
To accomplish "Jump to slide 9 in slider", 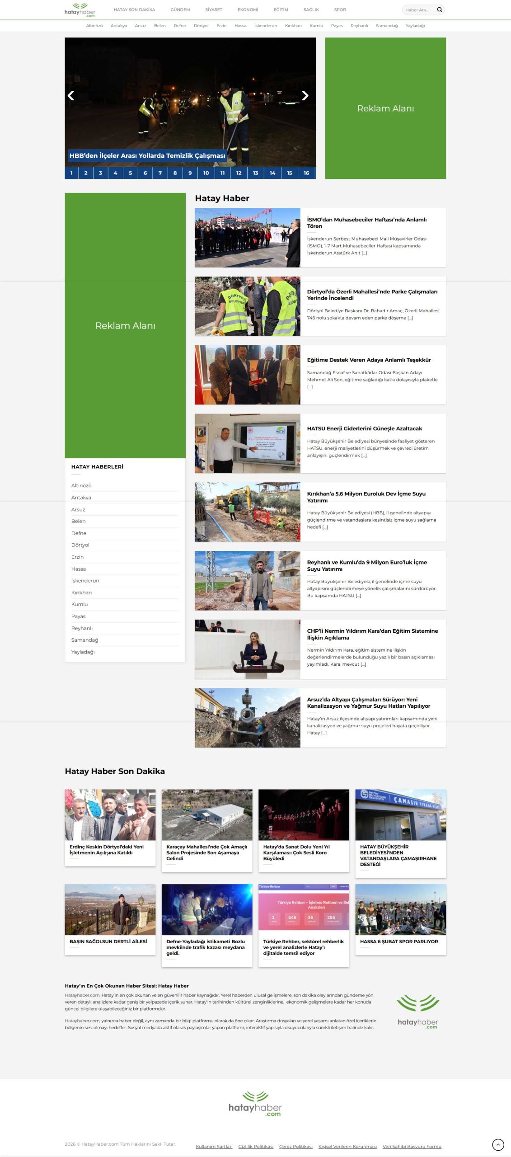I will [x=190, y=173].
